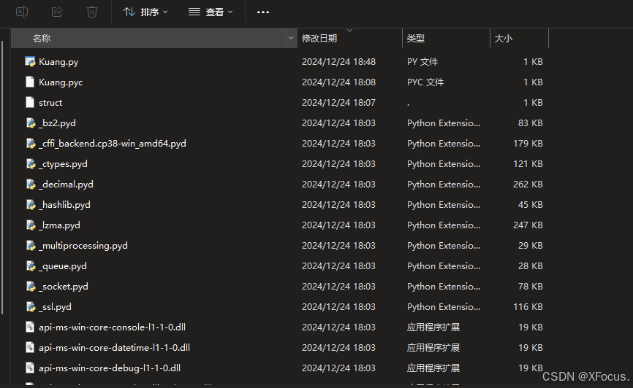Viewport: 633px width, 388px height.
Task: Expand the 名称 column filter arrow
Action: tap(291, 38)
